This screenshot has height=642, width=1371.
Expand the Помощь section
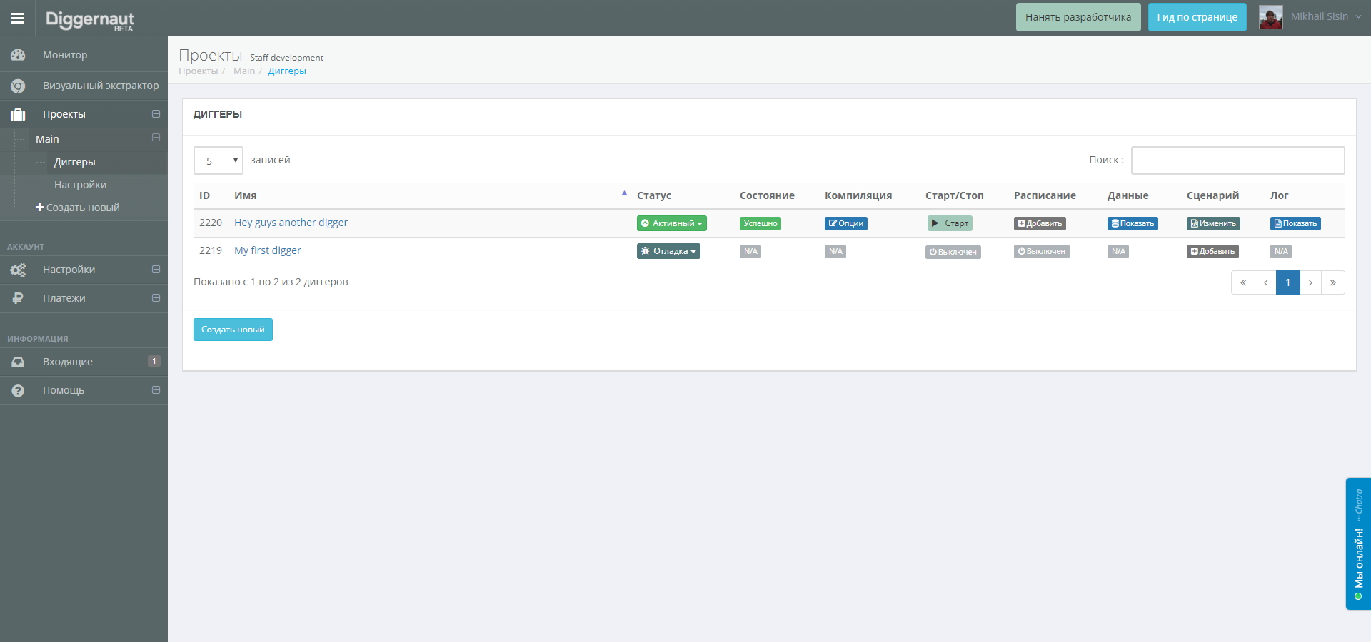(156, 390)
